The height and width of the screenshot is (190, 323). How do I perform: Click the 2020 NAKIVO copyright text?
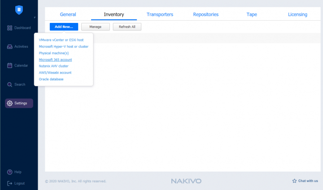tap(76, 181)
